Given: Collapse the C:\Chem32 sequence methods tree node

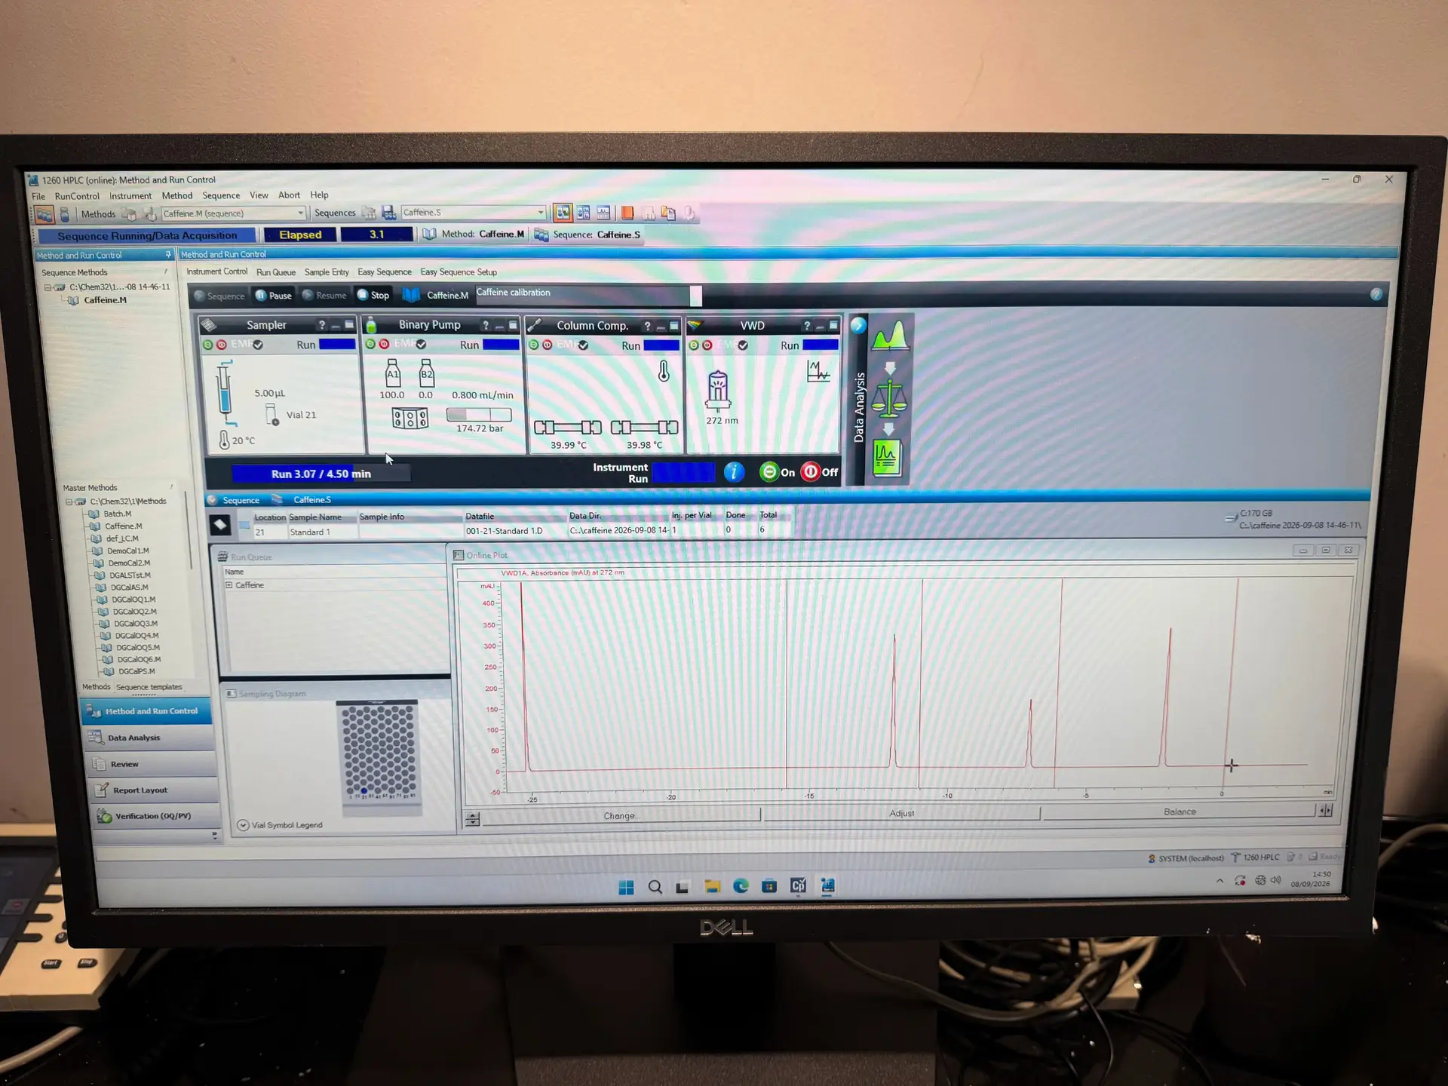Looking at the screenshot, I should [x=48, y=287].
